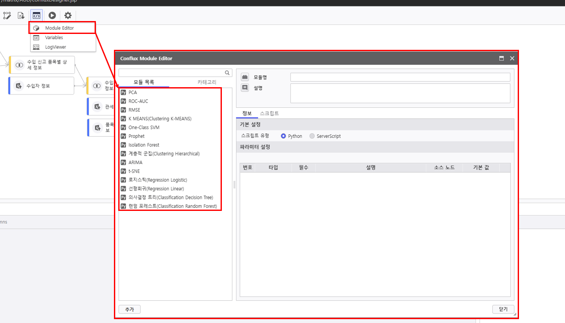Select Isolation Forest in module list

[144, 145]
